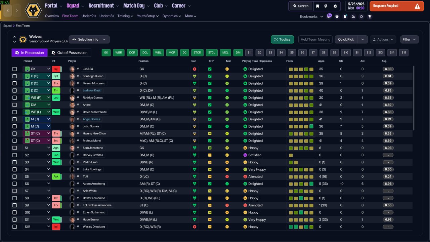Click the Wolves club badge in the header
430x242 pixels.
tap(33, 10)
